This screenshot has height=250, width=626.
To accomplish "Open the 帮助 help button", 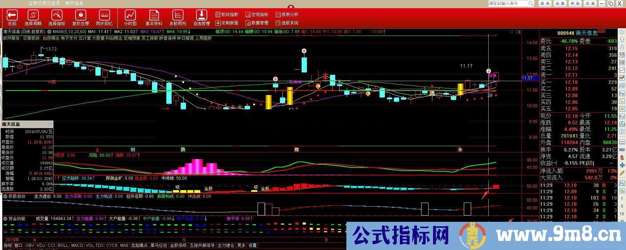I will pos(575,3).
